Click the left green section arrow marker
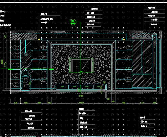 point(10,70)
